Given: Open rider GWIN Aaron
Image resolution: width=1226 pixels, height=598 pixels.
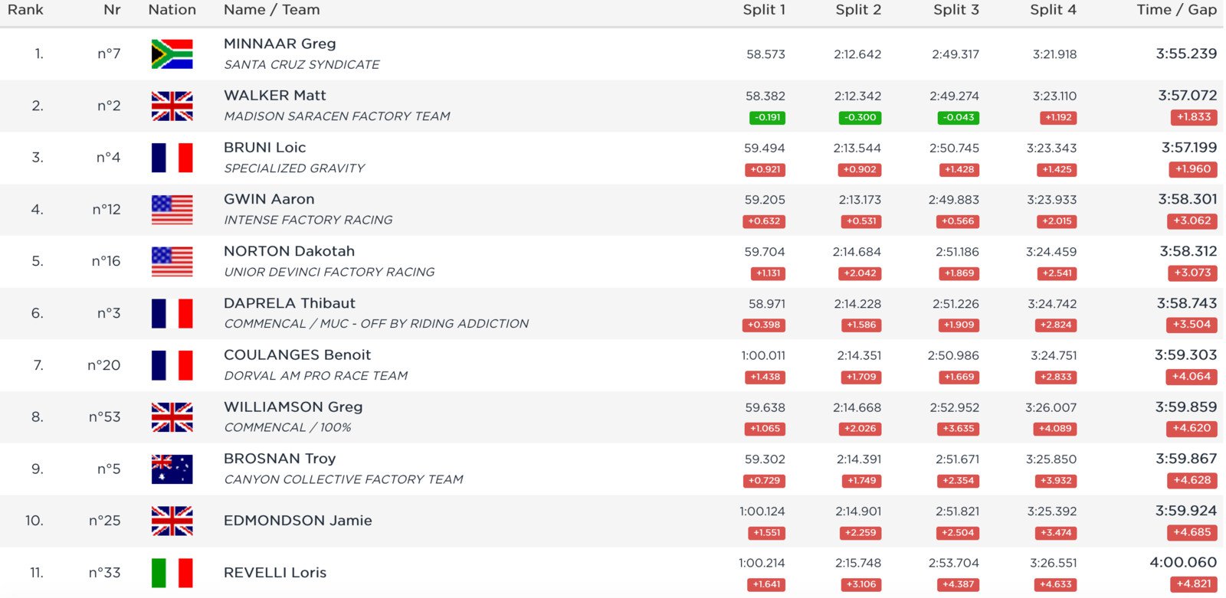Looking at the screenshot, I should click(x=269, y=199).
